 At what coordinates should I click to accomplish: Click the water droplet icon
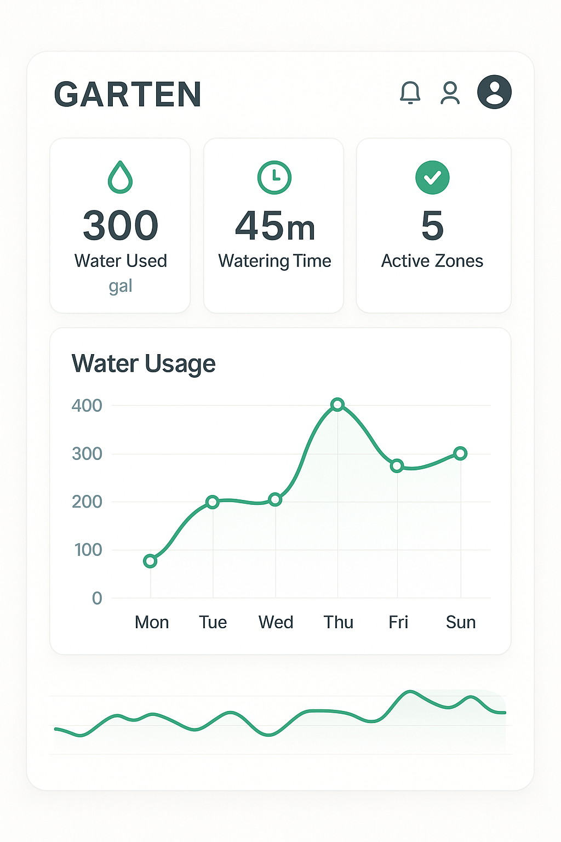point(120,177)
